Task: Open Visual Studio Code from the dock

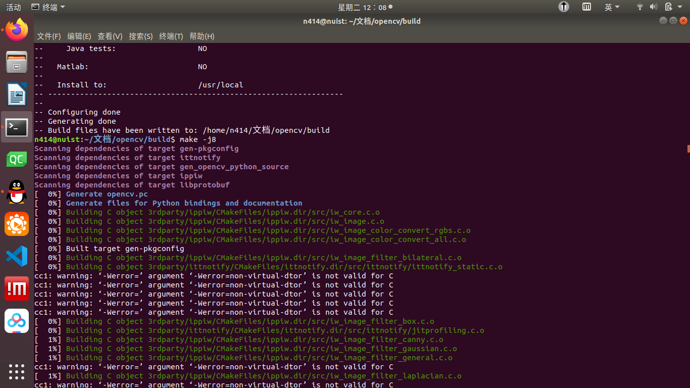Action: tap(17, 256)
